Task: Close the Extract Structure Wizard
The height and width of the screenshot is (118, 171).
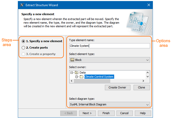Action: 149,5
